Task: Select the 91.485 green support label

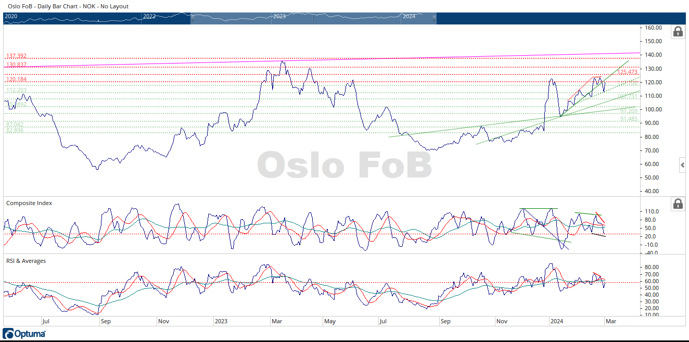Action: (x=629, y=119)
